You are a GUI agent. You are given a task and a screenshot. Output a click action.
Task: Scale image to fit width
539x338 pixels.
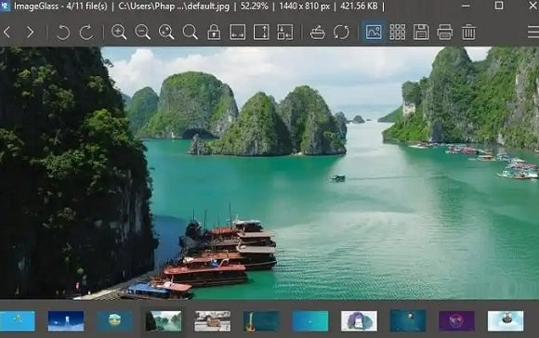click(238, 32)
